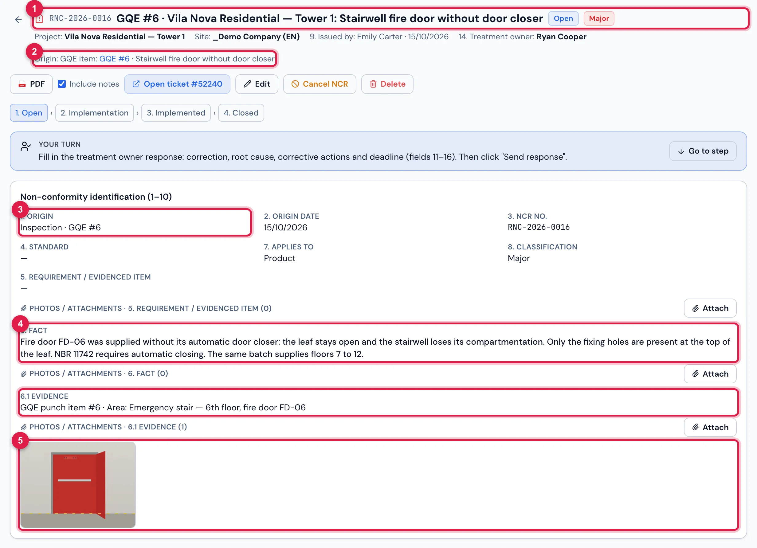
Task: Click the paperclip icon beside 6.1 Evidence attachments
Action: coord(23,427)
